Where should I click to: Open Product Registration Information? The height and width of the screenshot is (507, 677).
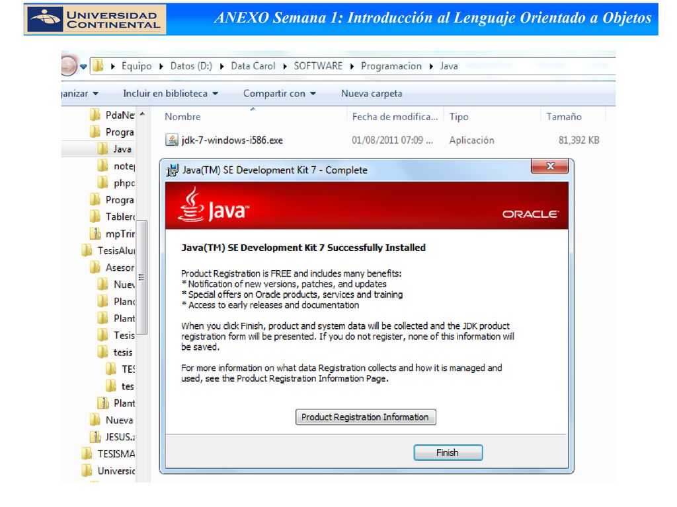coord(365,417)
